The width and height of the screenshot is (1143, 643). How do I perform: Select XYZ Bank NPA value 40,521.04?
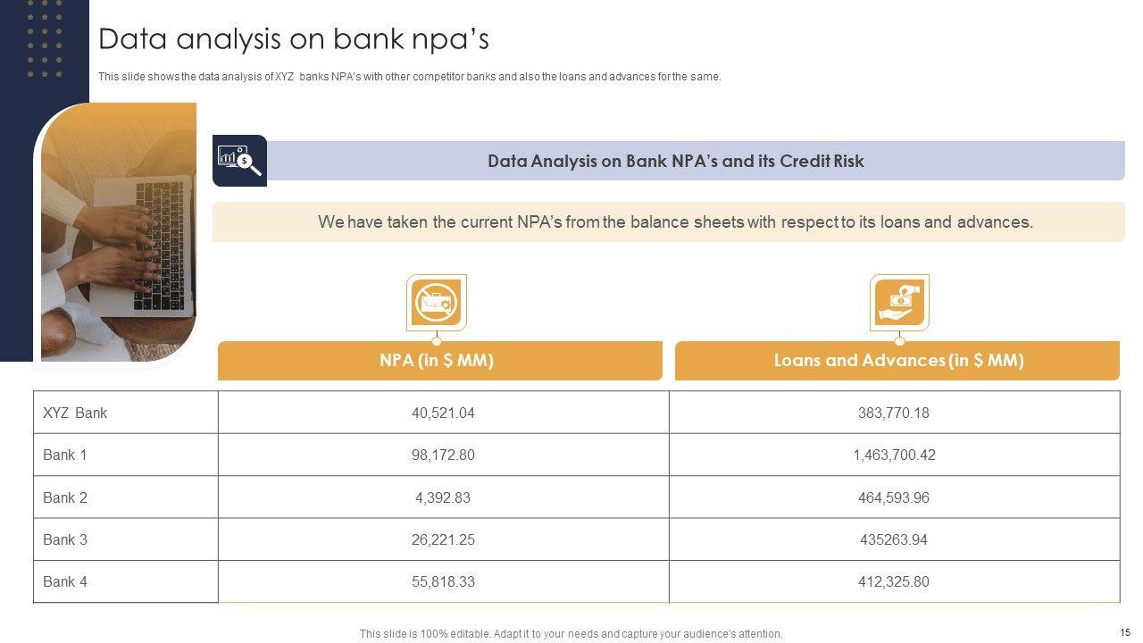tap(443, 413)
